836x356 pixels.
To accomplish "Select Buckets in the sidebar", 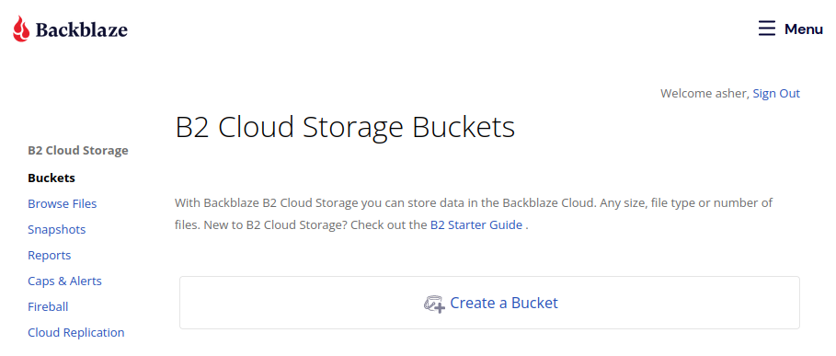I will (52, 178).
